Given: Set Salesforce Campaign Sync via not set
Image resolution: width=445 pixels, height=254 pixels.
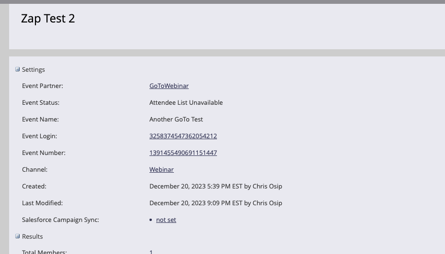Looking at the screenshot, I should click(166, 220).
